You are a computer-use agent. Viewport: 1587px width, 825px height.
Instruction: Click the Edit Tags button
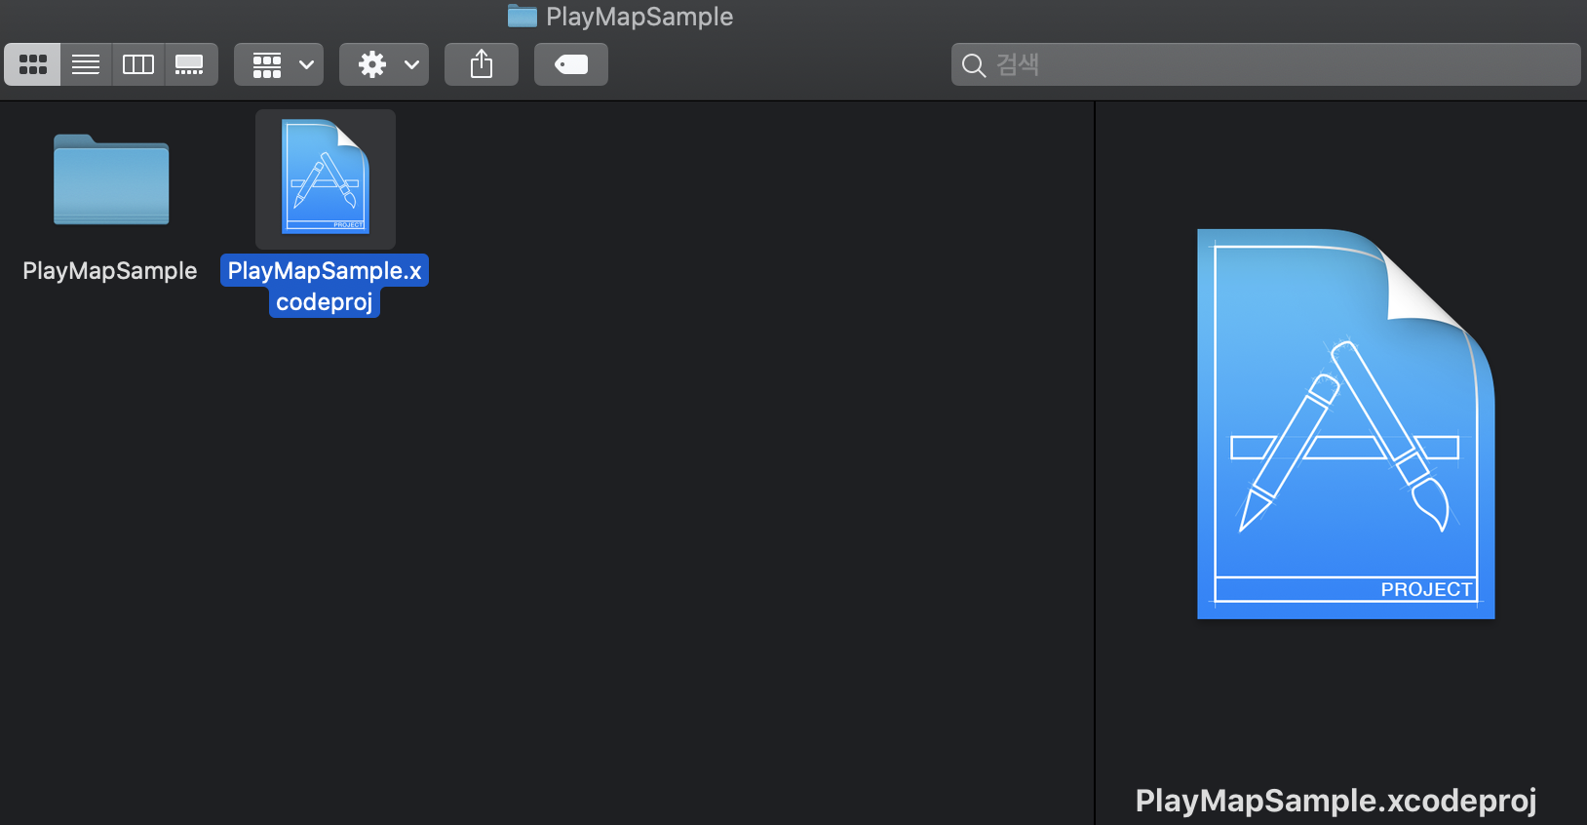pyautogui.click(x=571, y=64)
